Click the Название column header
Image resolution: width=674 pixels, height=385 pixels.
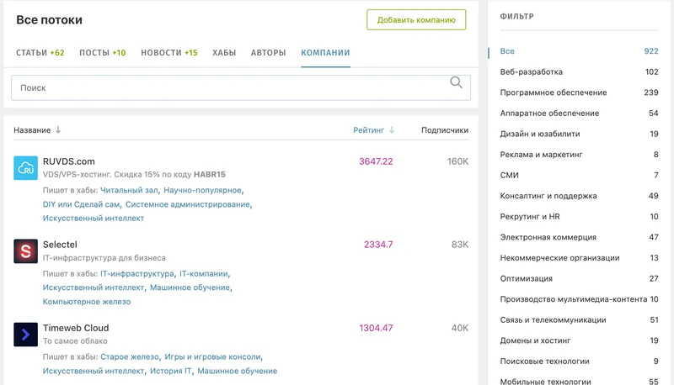pos(32,130)
